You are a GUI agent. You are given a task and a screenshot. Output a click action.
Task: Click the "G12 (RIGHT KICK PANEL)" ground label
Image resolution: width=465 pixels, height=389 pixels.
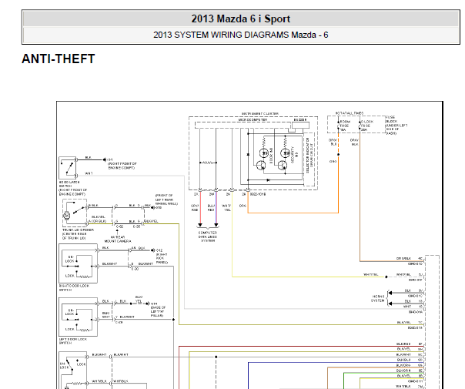point(162,257)
